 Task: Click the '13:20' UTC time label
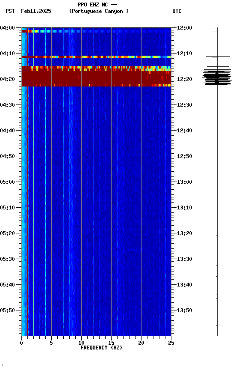click(185, 234)
